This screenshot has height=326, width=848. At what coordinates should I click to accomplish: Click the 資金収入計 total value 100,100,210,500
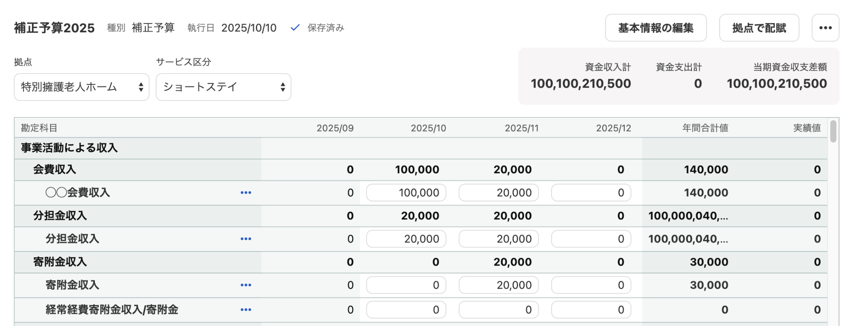click(x=581, y=84)
